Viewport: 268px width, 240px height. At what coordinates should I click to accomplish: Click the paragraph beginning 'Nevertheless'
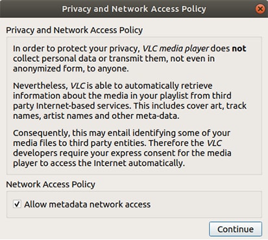[x=130, y=101]
